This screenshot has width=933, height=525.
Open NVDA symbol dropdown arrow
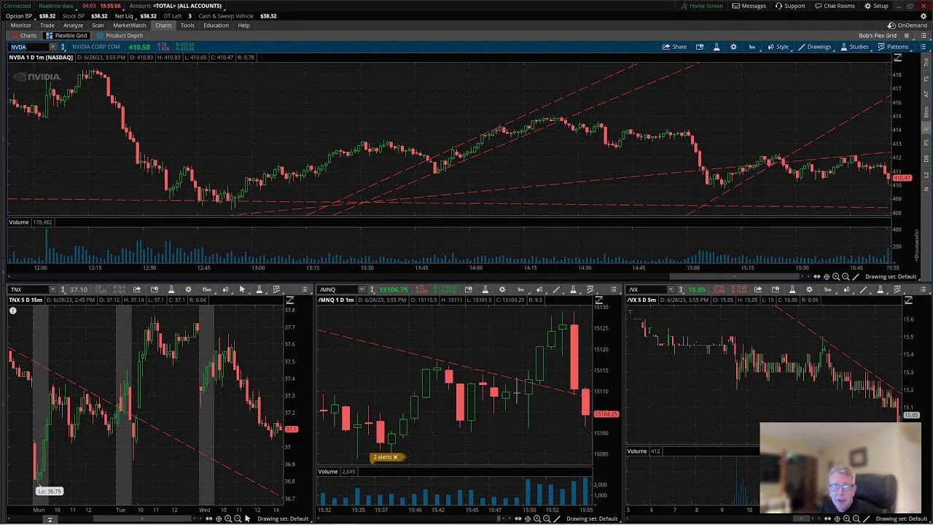52,47
